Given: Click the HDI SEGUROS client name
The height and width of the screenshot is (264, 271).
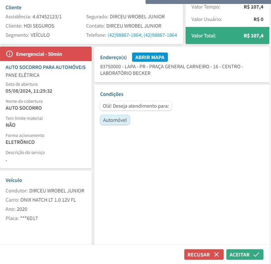Looking at the screenshot, I should (x=39, y=26).
